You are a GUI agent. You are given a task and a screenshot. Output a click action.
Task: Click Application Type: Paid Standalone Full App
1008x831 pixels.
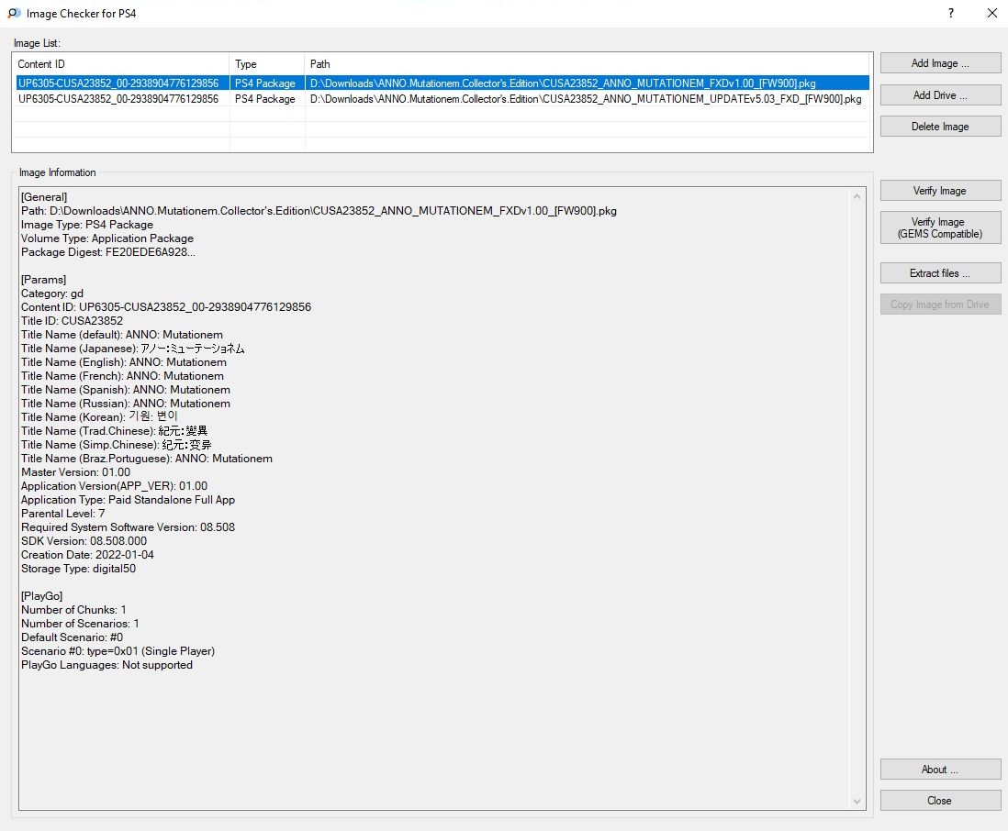pos(128,500)
